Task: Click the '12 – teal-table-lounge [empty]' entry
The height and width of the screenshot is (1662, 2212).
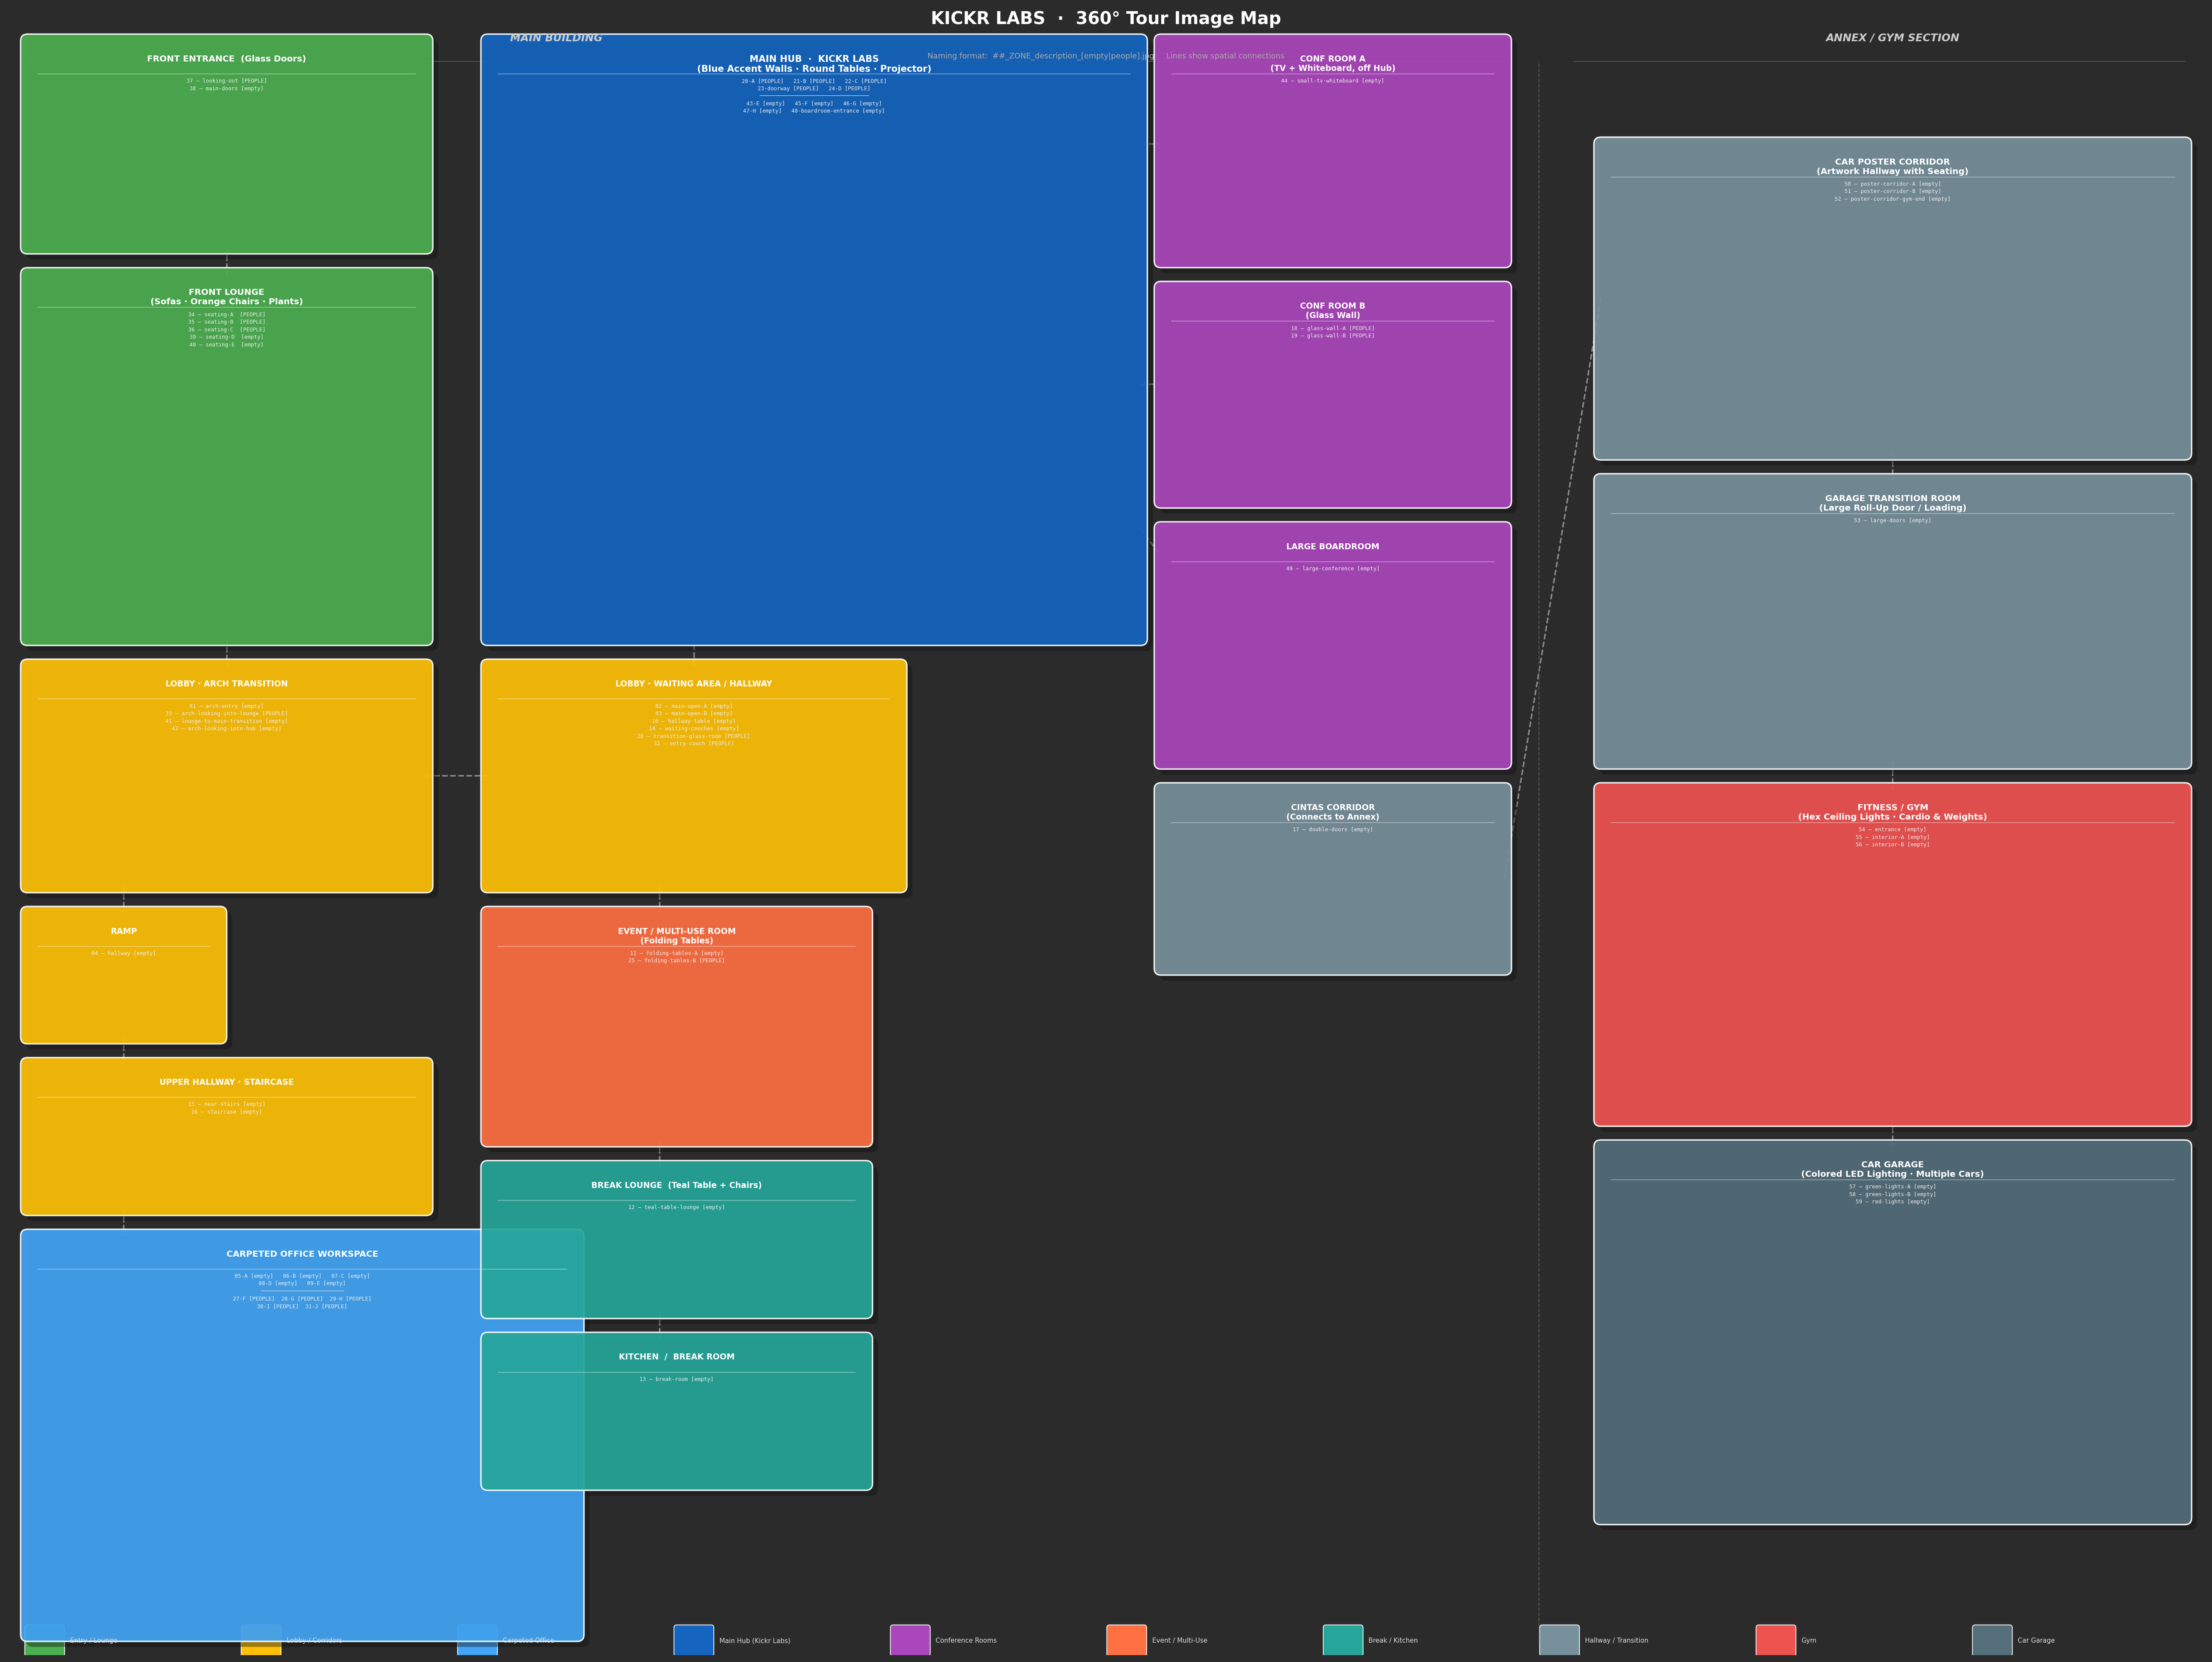Action: tap(677, 1207)
